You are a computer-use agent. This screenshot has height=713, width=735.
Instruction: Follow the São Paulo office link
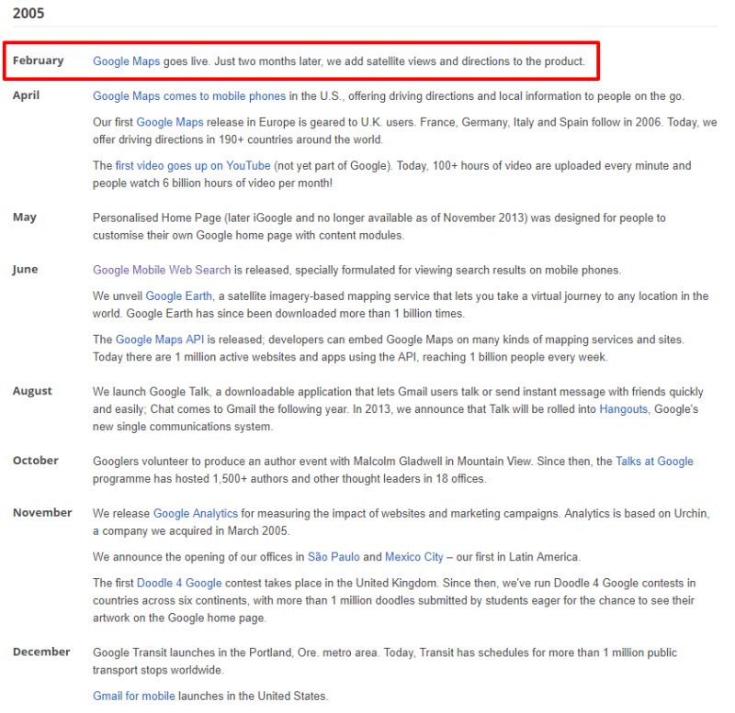click(334, 557)
